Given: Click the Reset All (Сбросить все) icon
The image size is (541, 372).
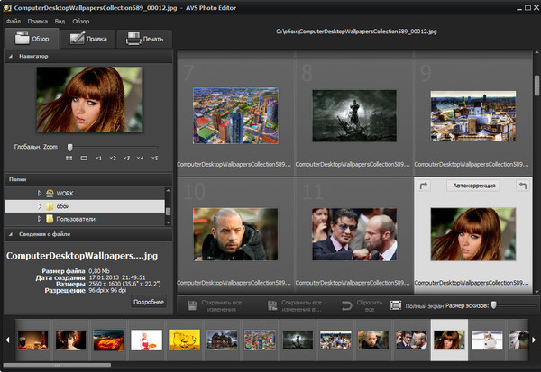Looking at the screenshot, I should [x=349, y=306].
